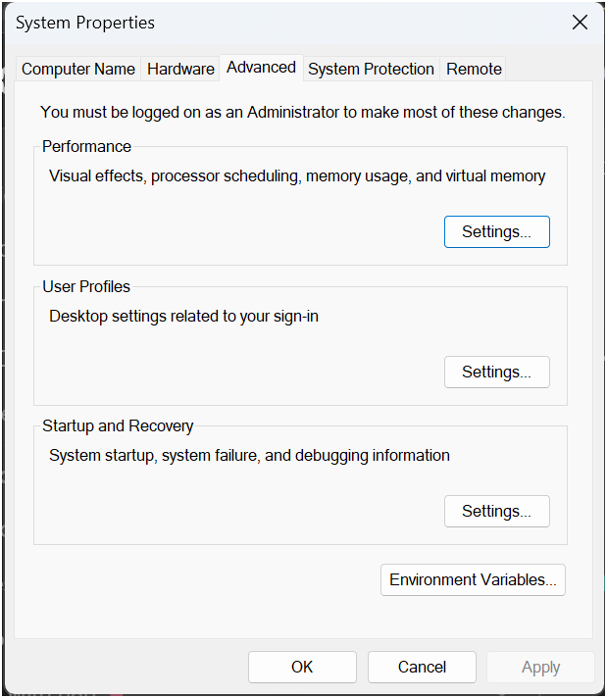
Task: Switch to the Remote tab
Action: pyautogui.click(x=474, y=69)
